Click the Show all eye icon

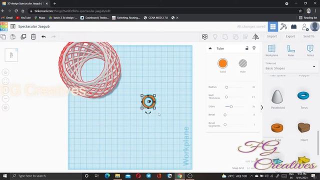coord(204,36)
